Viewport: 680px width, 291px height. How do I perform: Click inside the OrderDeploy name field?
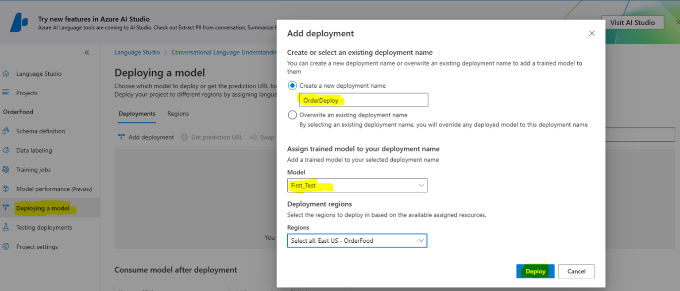click(363, 100)
